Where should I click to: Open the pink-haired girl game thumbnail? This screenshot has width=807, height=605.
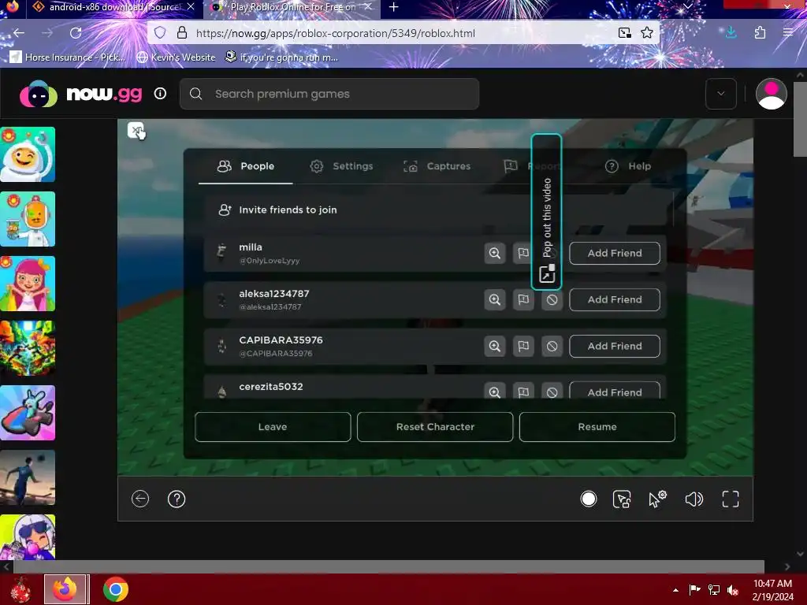click(x=28, y=284)
